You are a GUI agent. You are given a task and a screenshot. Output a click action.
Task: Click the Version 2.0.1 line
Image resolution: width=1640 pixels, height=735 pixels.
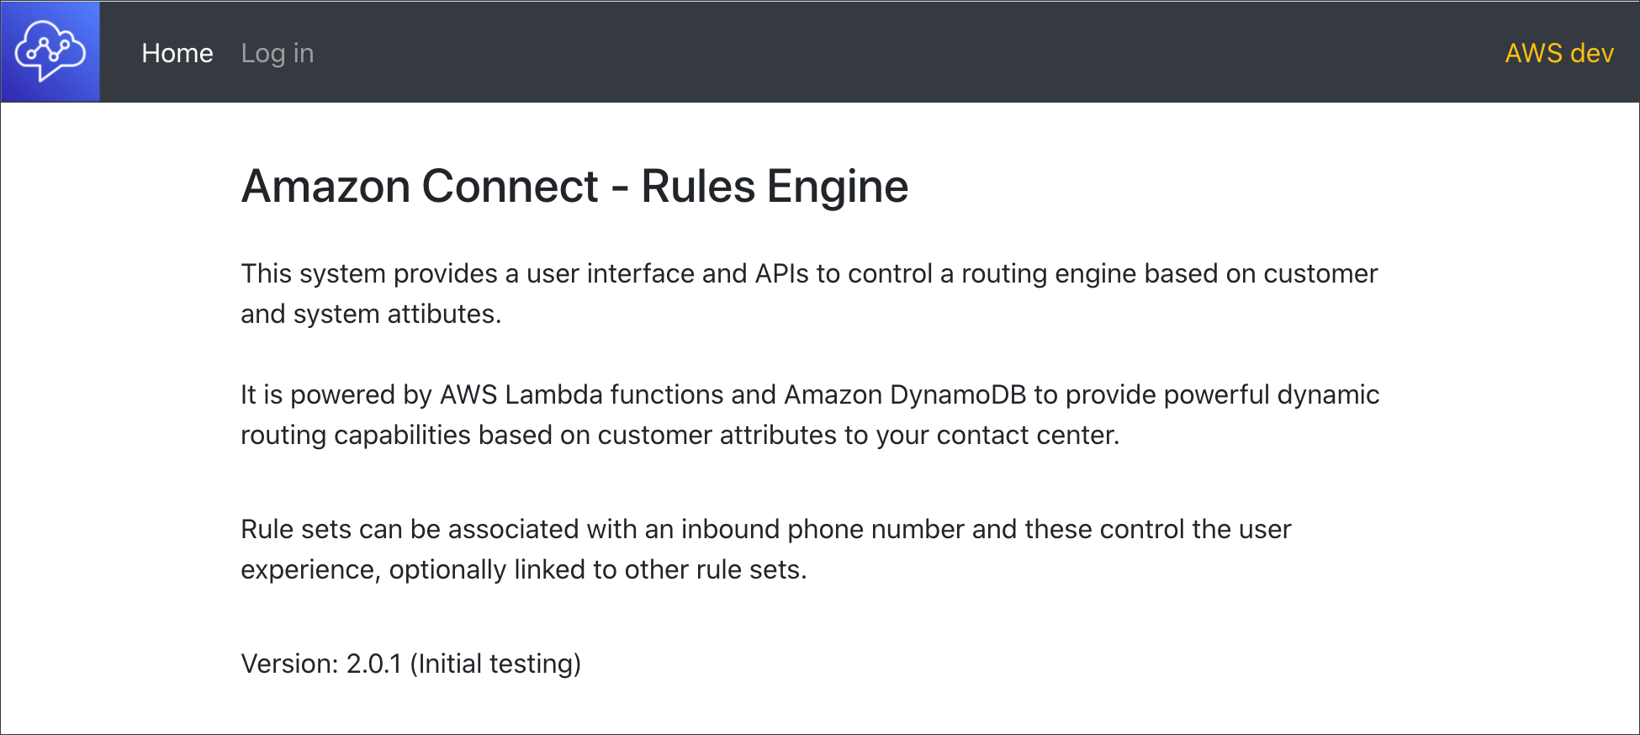tap(410, 664)
